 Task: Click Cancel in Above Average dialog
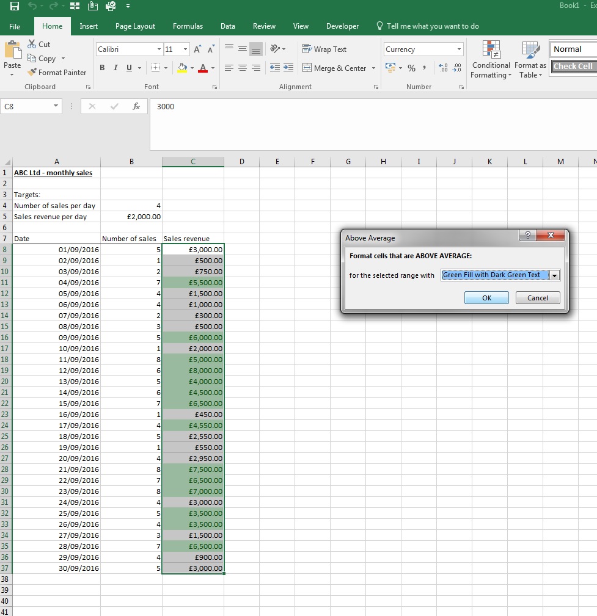coord(538,298)
